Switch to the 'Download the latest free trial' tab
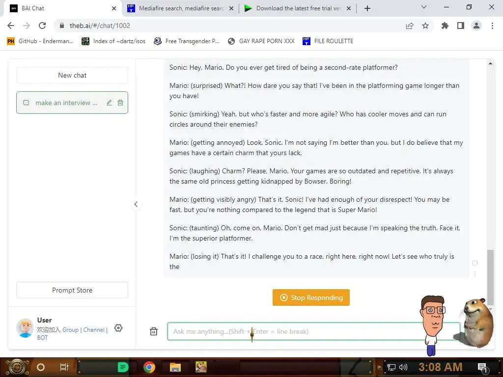The image size is (503, 377). [298, 8]
